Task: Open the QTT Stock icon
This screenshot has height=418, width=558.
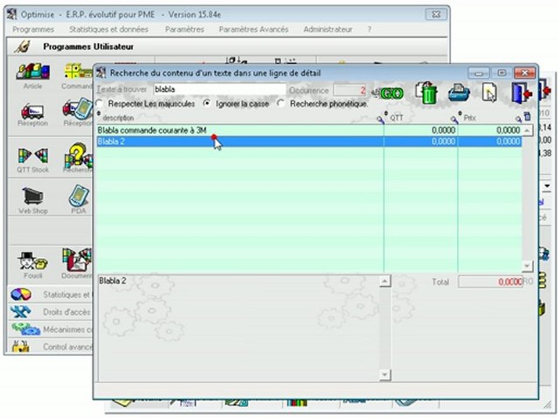Action: pos(33,156)
